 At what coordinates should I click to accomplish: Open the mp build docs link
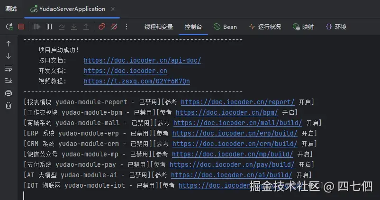[233, 154]
